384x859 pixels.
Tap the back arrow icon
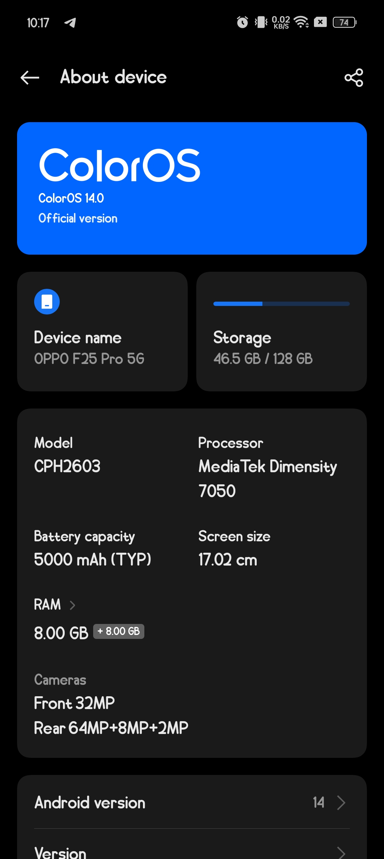tap(30, 78)
